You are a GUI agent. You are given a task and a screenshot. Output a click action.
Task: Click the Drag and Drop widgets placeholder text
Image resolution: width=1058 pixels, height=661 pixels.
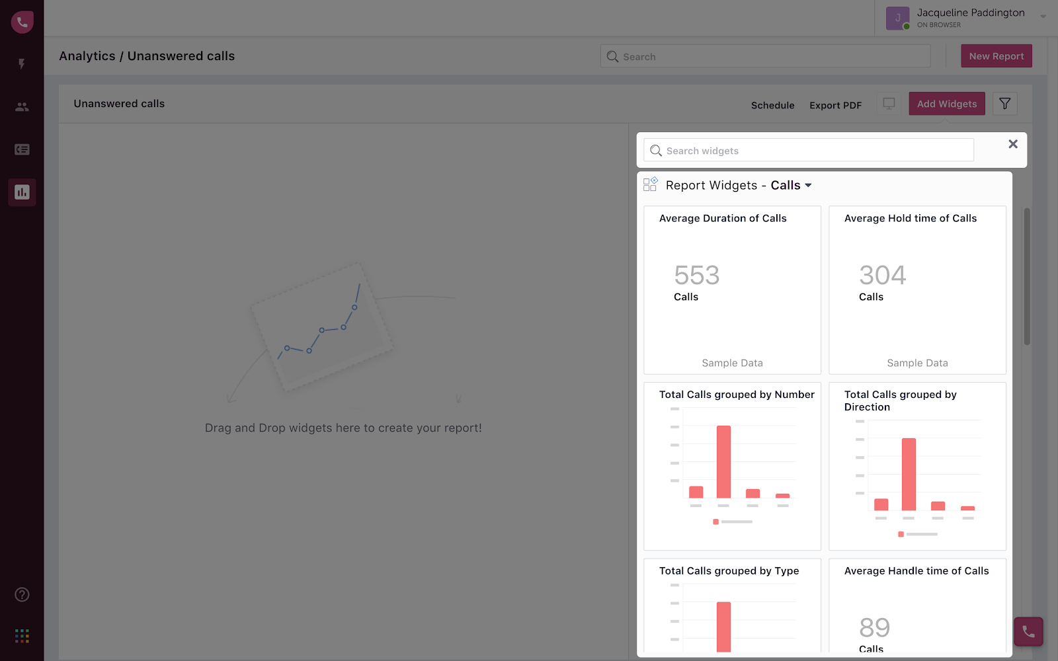pyautogui.click(x=343, y=428)
